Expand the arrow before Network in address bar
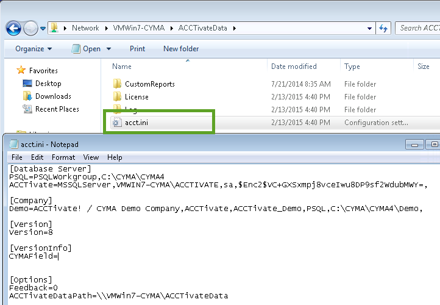Image resolution: width=440 pixels, height=305 pixels. pos(65,28)
